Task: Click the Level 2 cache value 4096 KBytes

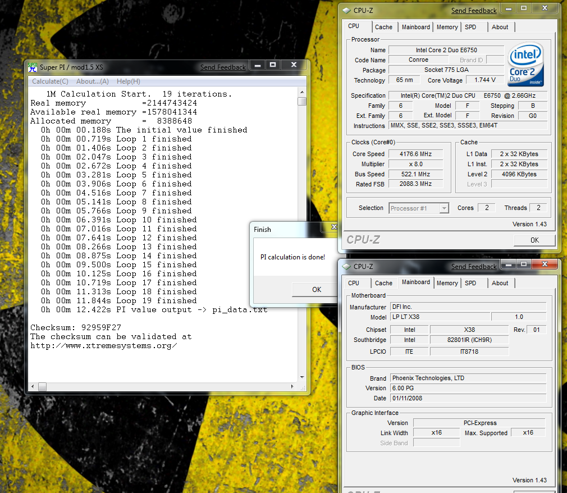Action: (x=519, y=174)
